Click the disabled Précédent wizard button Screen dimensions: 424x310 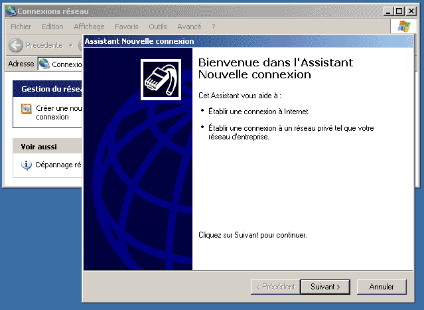coord(275,287)
